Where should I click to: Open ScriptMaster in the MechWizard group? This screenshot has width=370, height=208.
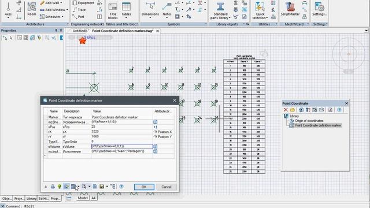pos(290,9)
